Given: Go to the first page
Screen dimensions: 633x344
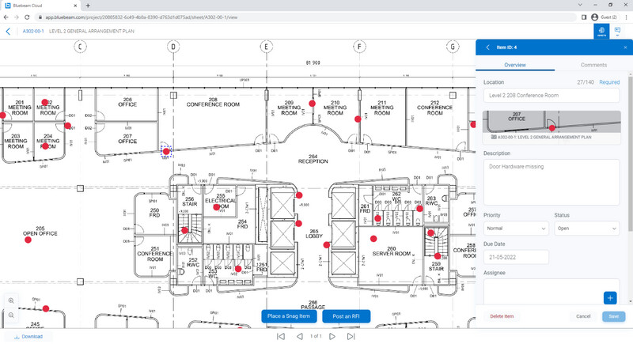Looking at the screenshot, I should tap(281, 336).
